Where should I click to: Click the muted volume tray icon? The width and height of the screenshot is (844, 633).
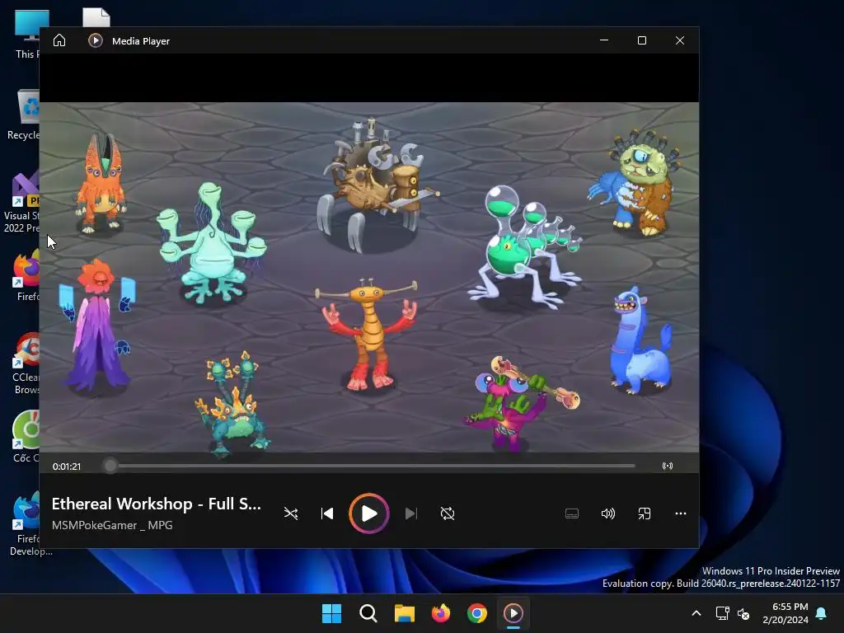(x=743, y=613)
